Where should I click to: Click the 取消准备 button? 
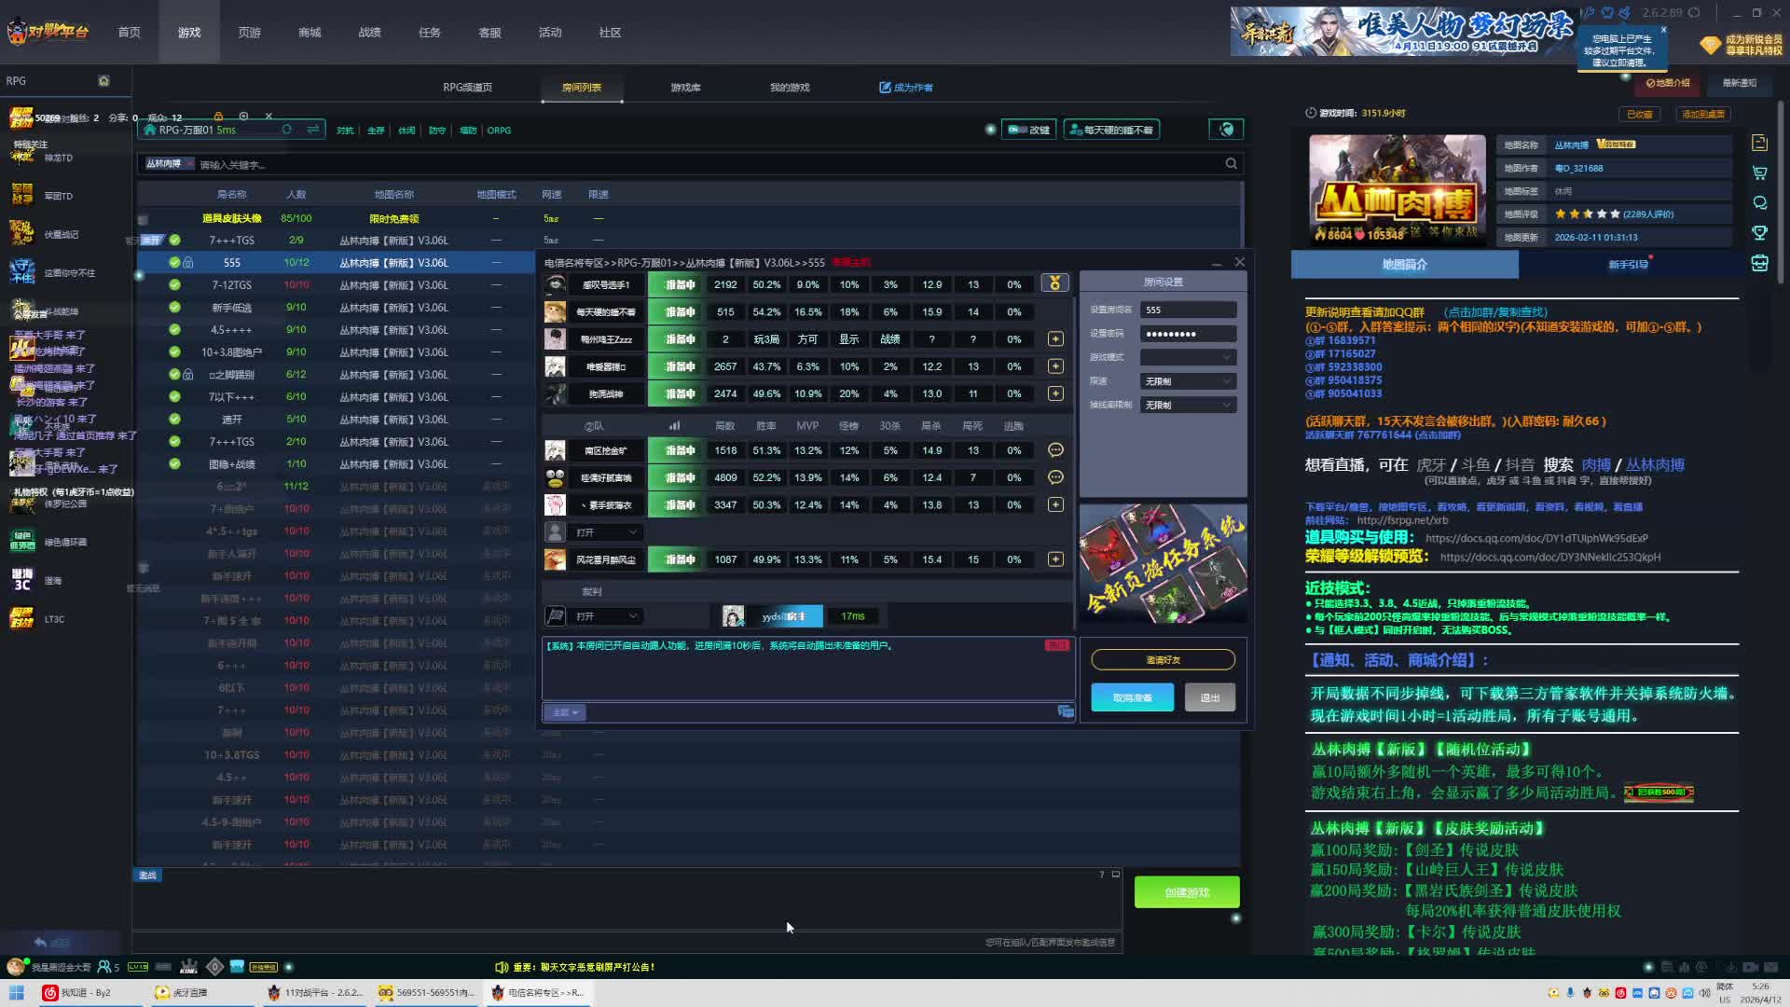tap(1132, 697)
